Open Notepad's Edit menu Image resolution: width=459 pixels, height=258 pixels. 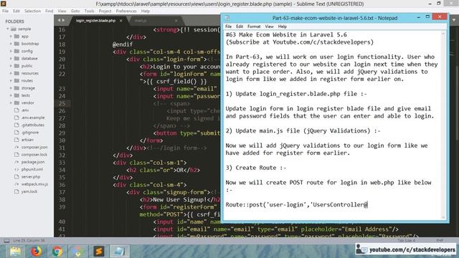240,27
